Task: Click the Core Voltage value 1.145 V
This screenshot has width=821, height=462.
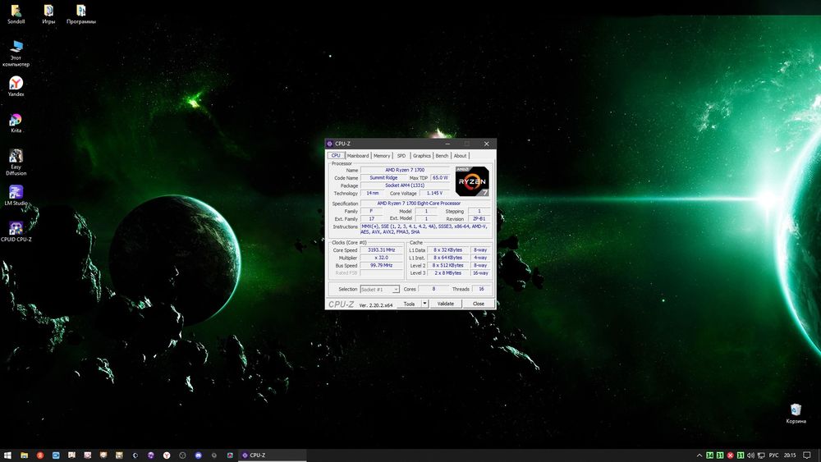Action: point(434,193)
